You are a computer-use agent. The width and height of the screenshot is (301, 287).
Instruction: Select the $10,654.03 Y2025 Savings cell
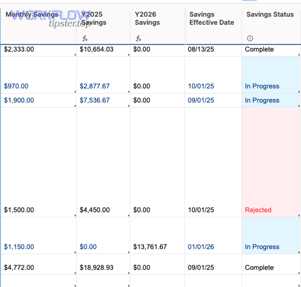97,50
